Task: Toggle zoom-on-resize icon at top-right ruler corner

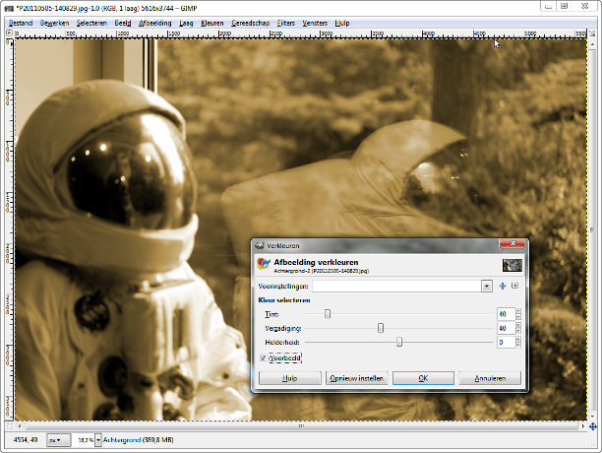Action: tap(592, 33)
